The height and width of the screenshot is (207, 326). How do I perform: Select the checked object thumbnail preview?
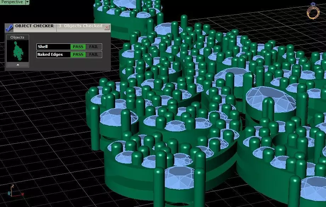pos(18,51)
